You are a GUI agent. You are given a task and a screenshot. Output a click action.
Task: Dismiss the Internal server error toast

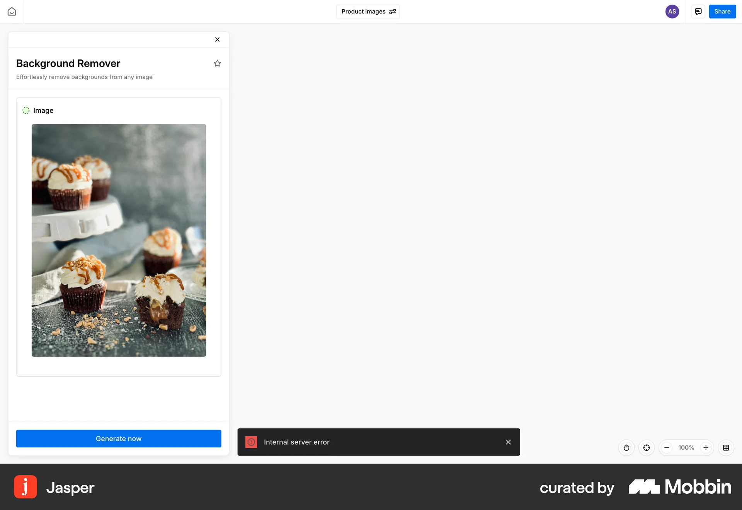[x=508, y=442]
